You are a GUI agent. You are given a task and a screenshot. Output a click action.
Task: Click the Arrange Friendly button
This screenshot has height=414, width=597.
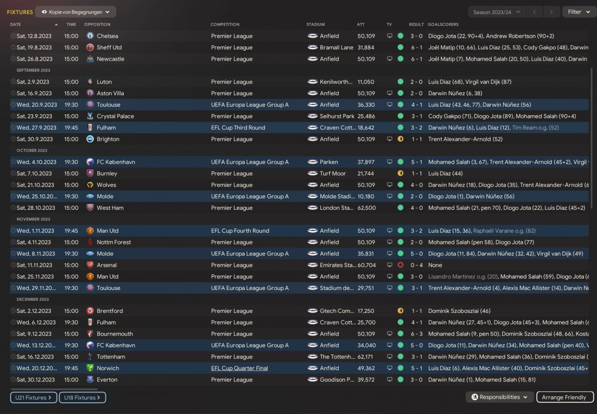(565, 398)
